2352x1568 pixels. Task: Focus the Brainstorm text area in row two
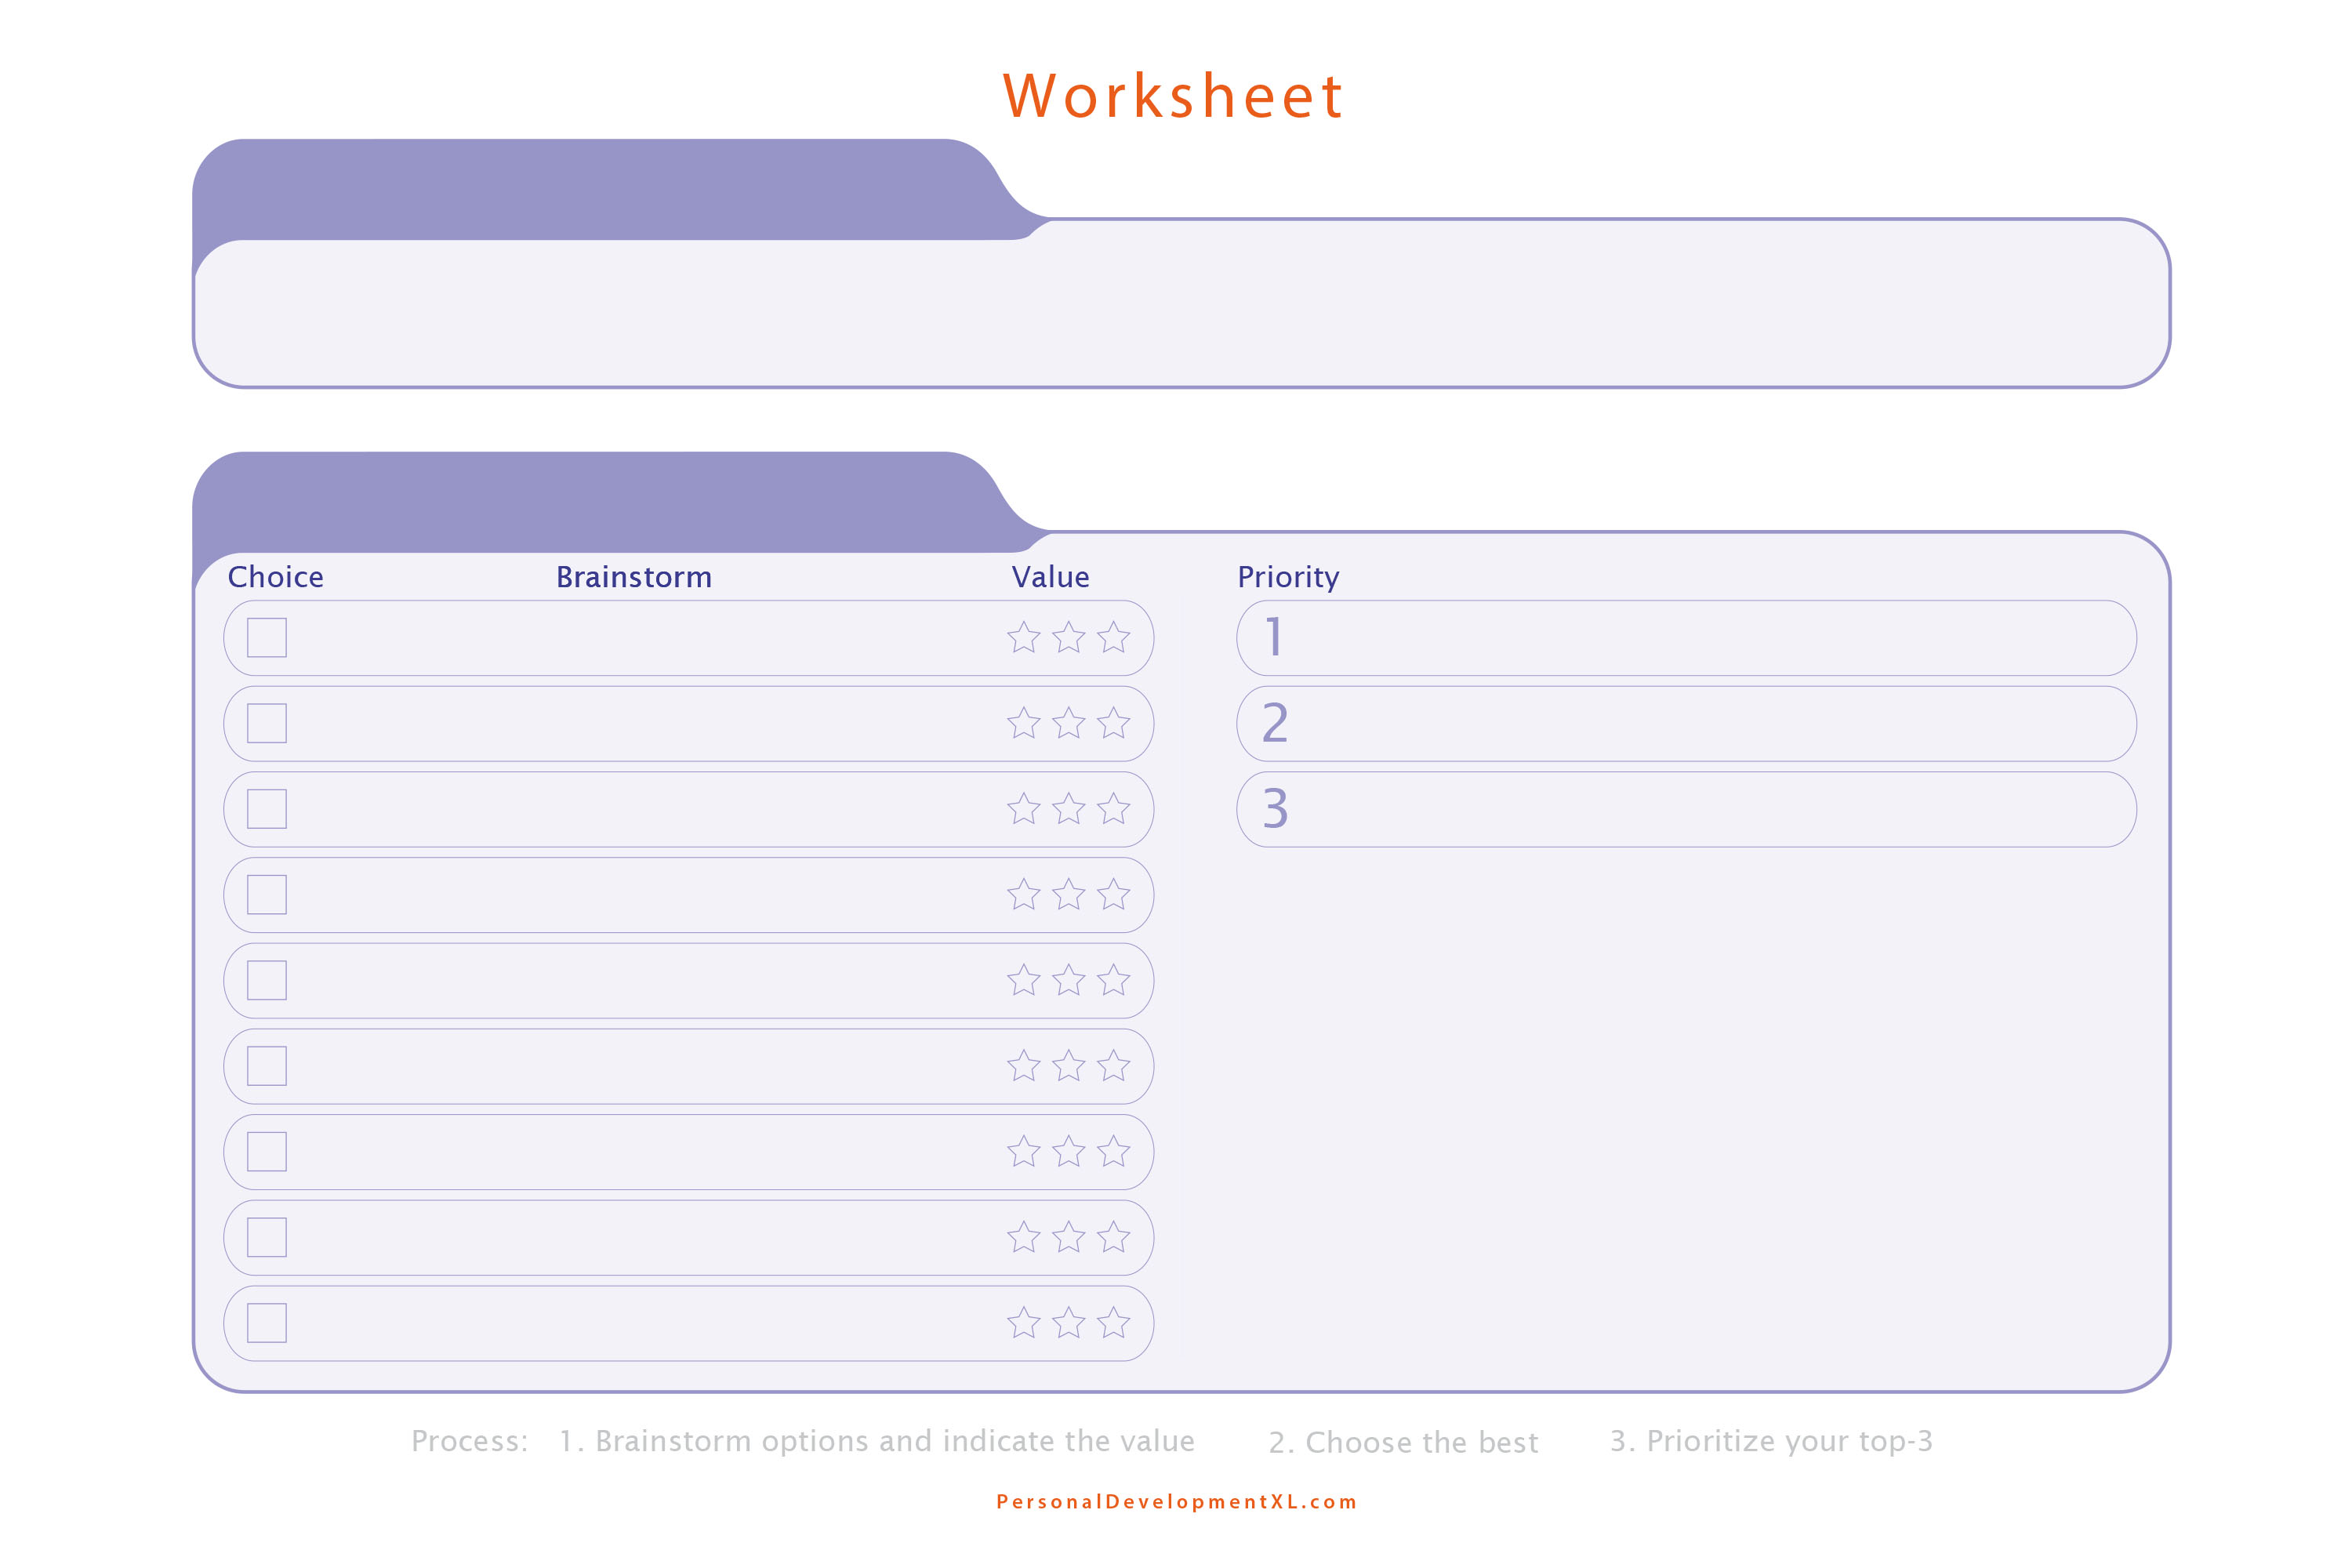645,723
